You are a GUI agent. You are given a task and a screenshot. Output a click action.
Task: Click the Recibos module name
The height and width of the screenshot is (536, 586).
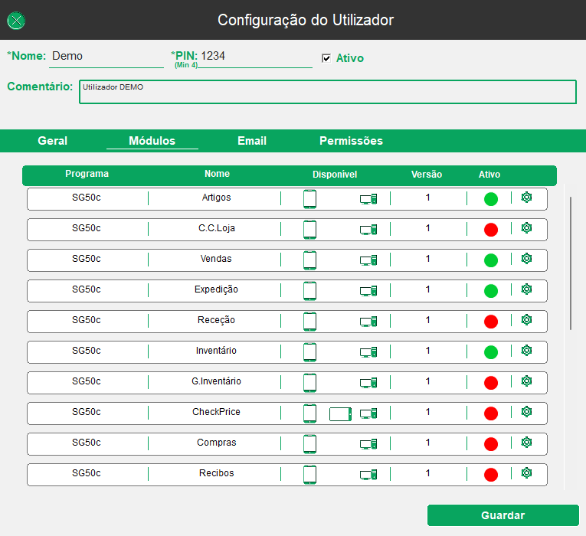tap(216, 473)
